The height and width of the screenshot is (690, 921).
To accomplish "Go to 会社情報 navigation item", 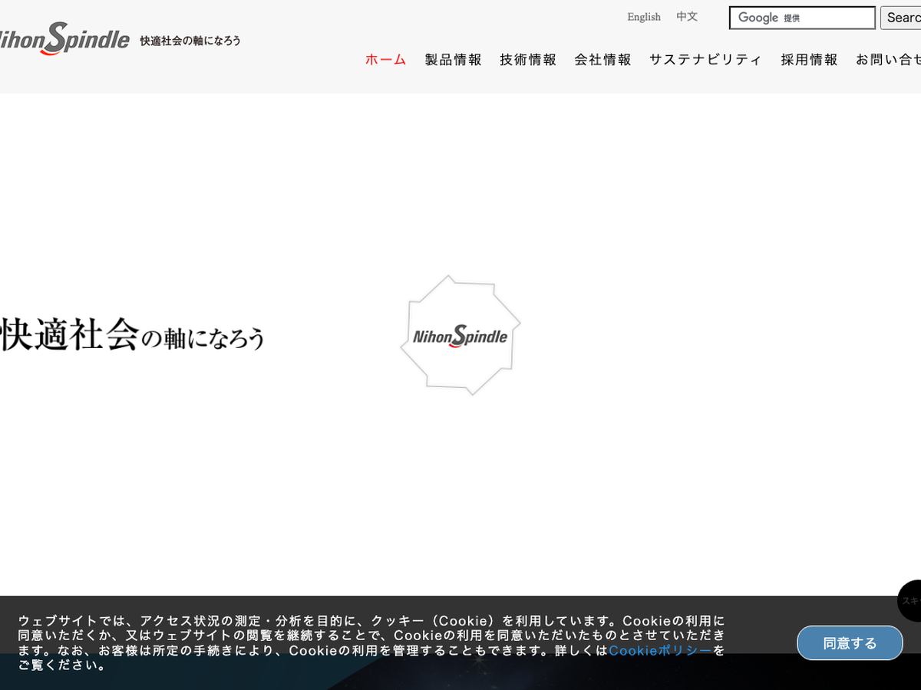I will [x=602, y=60].
